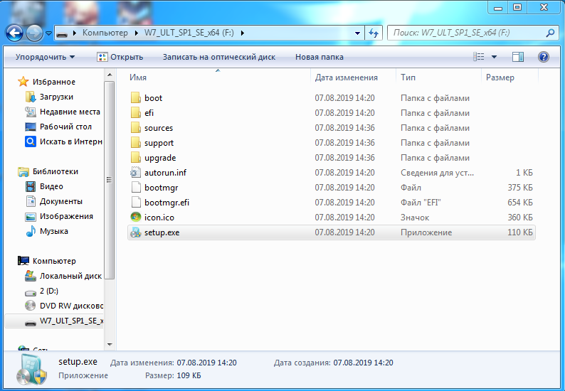Expand arrow after 'Компьютер' in breadcrumb
565x391 pixels.
pyautogui.click(x=136, y=33)
